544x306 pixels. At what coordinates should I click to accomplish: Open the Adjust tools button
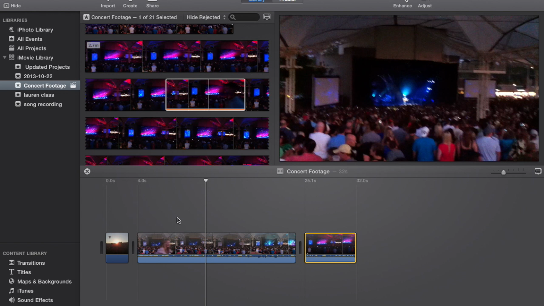click(425, 5)
